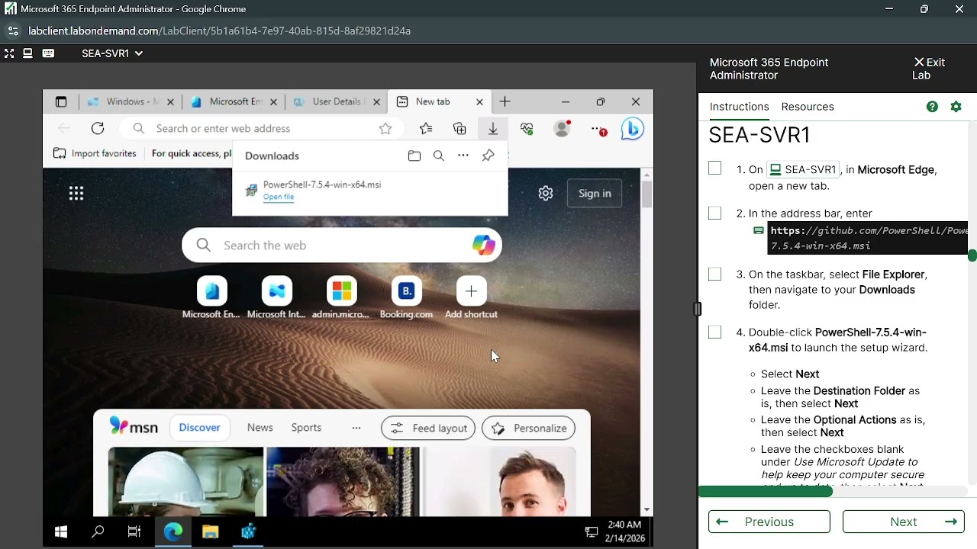Screen dimensions: 977x549
Task: Open a new Edge tab with plus button
Action: 505,101
